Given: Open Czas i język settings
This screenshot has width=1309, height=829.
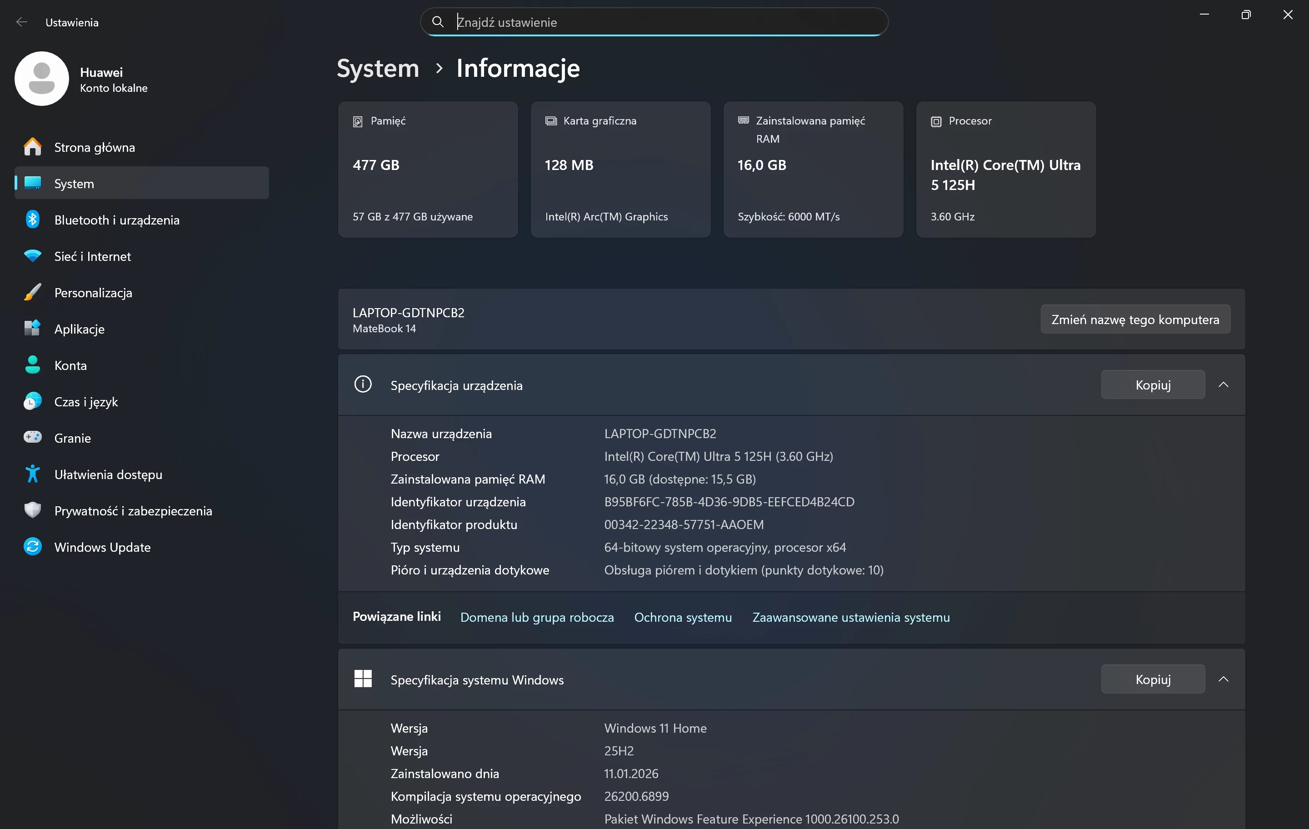Looking at the screenshot, I should 85,402.
